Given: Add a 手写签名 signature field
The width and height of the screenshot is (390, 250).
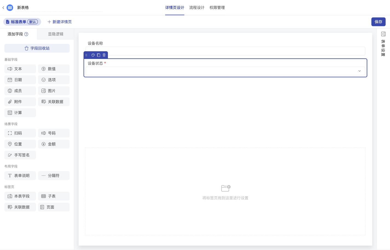Looking at the screenshot, I should point(20,155).
